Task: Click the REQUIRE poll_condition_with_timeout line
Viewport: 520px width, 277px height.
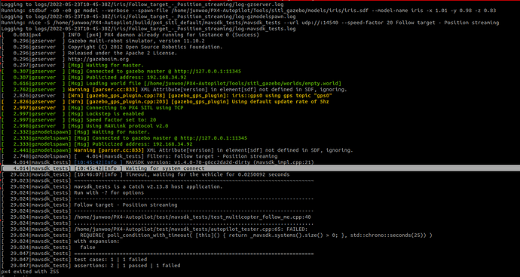Action: [x=256, y=235]
